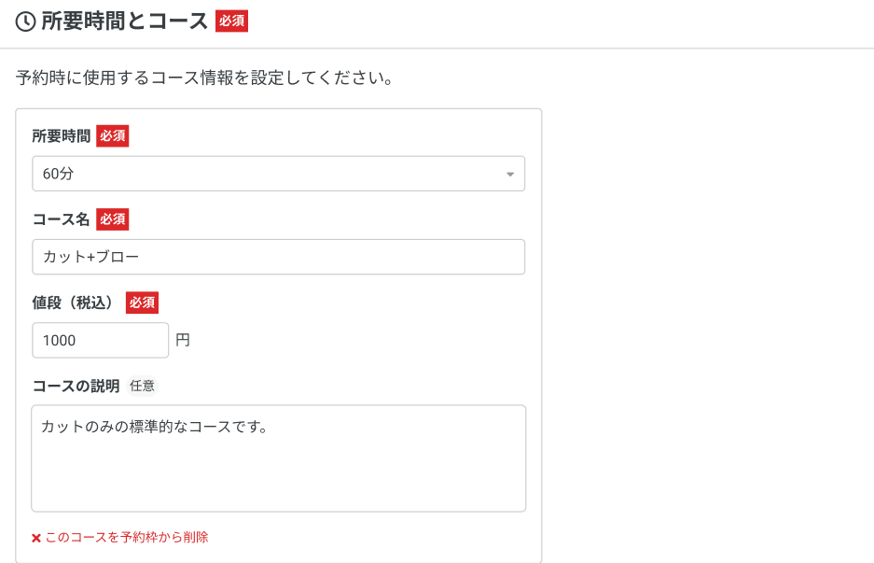Click the このコースを予約枠から削除 link
874x563 pixels.
click(127, 538)
